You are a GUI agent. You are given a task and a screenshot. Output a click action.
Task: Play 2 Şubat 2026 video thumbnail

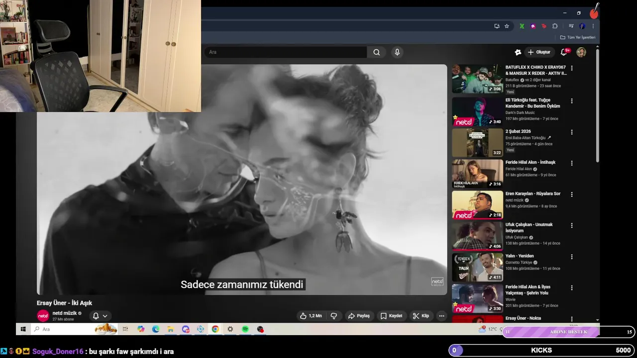477,143
